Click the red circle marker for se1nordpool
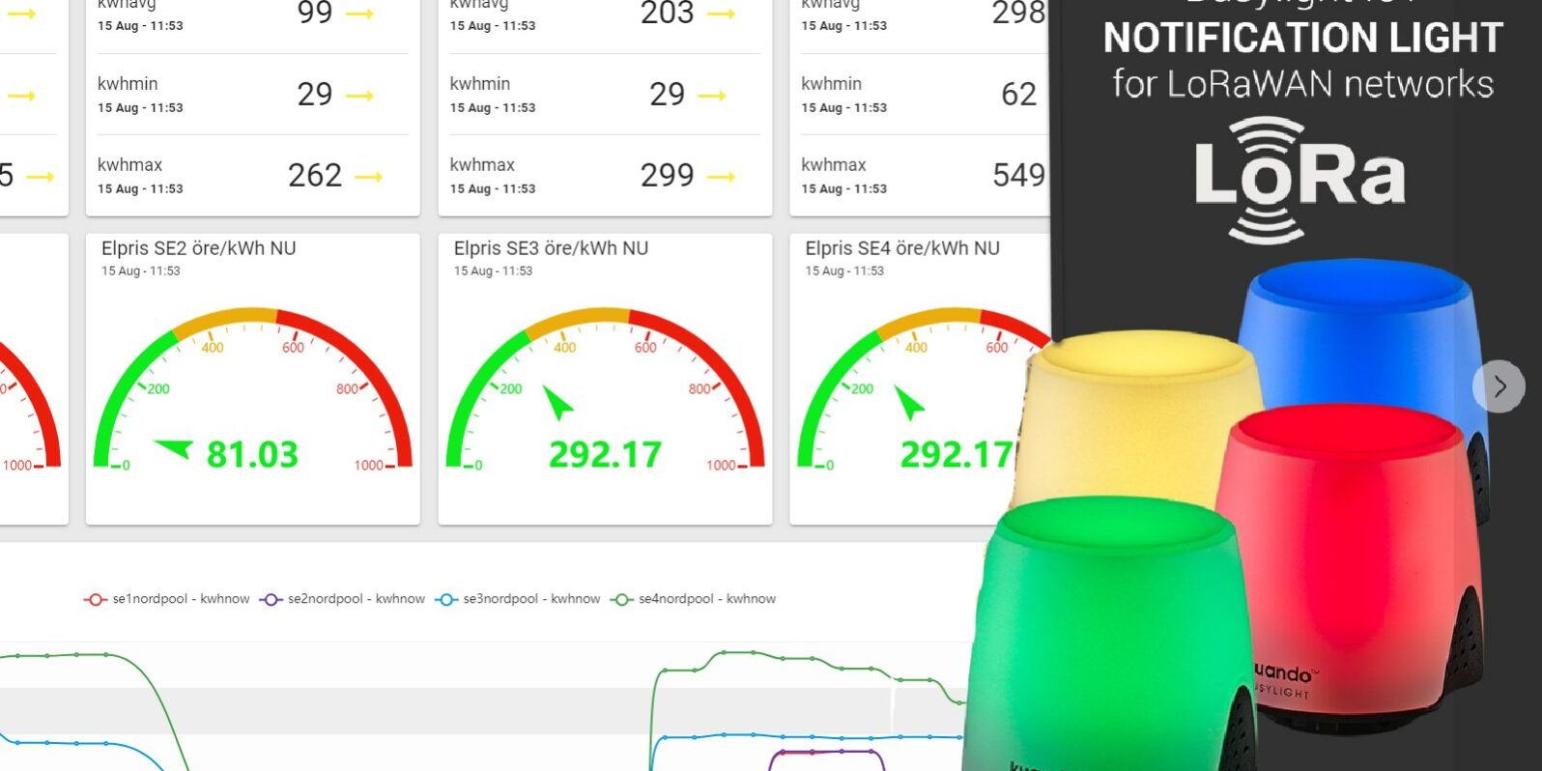 [95, 599]
